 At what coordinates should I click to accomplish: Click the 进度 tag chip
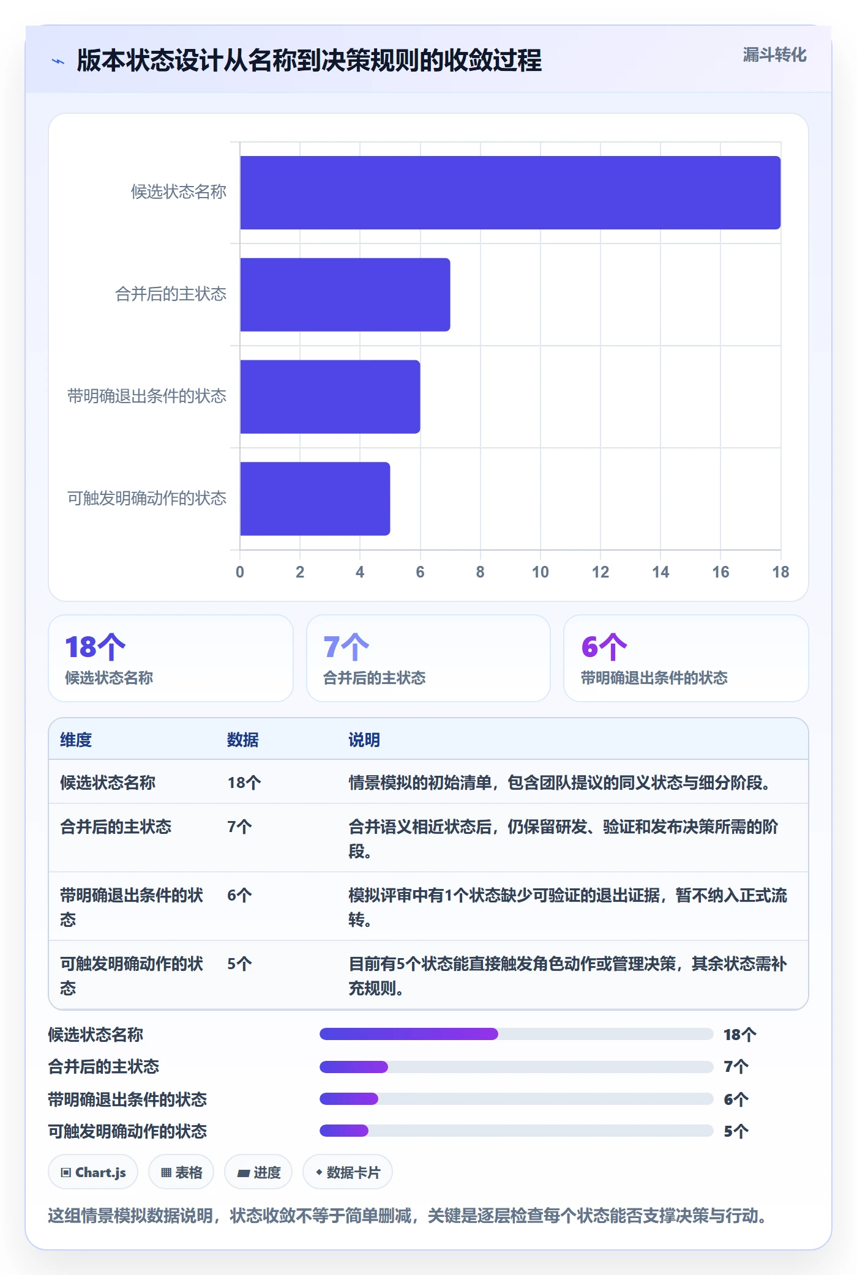(x=258, y=1172)
